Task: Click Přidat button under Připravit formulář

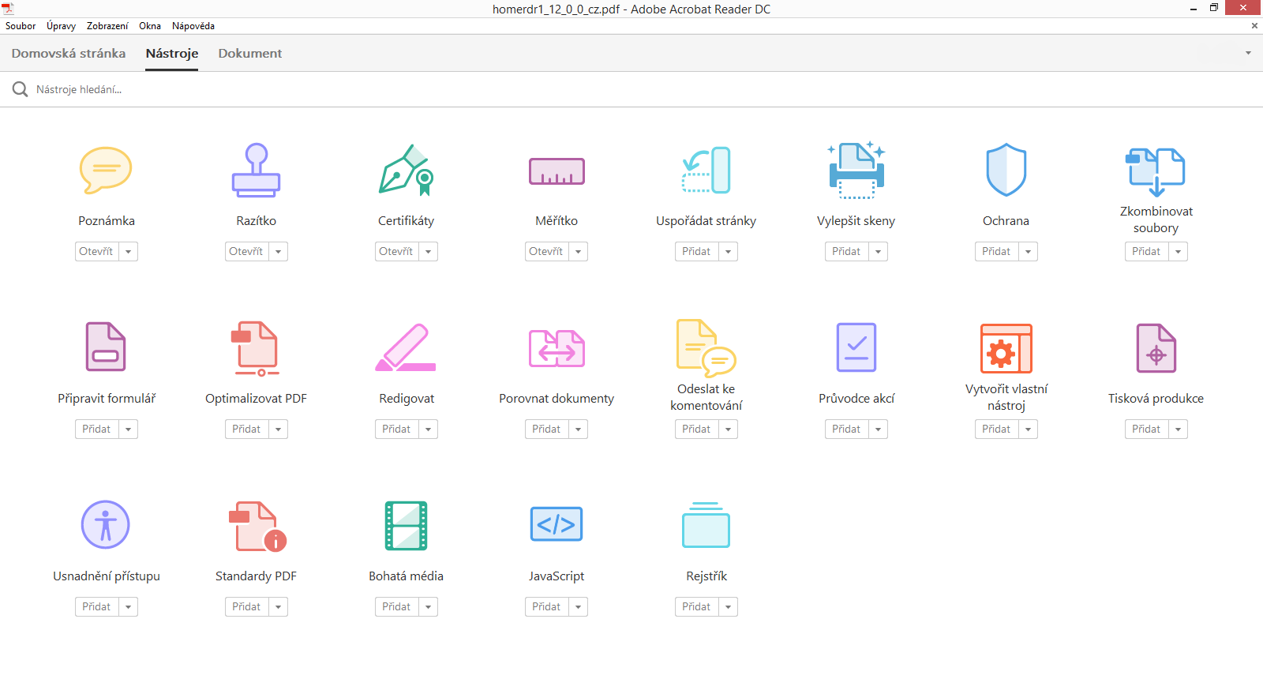Action: [97, 429]
